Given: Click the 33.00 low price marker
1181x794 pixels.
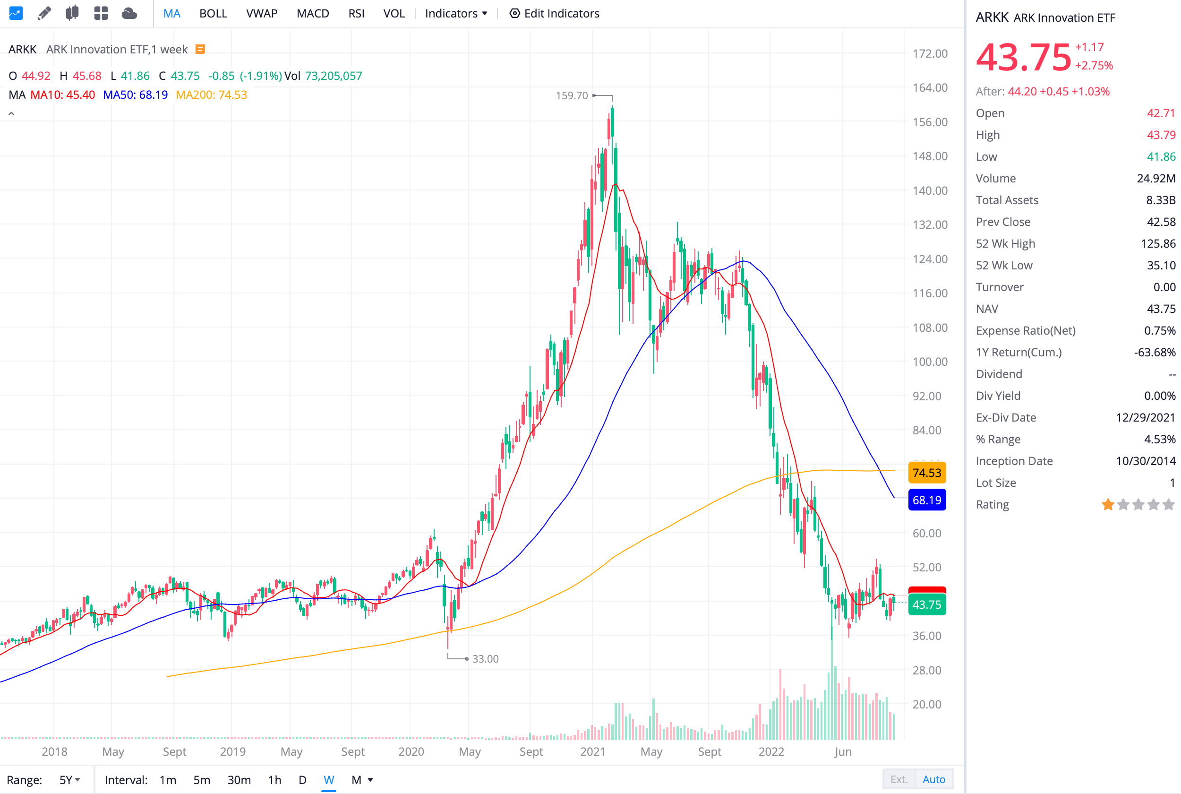Looking at the screenshot, I should tap(485, 659).
